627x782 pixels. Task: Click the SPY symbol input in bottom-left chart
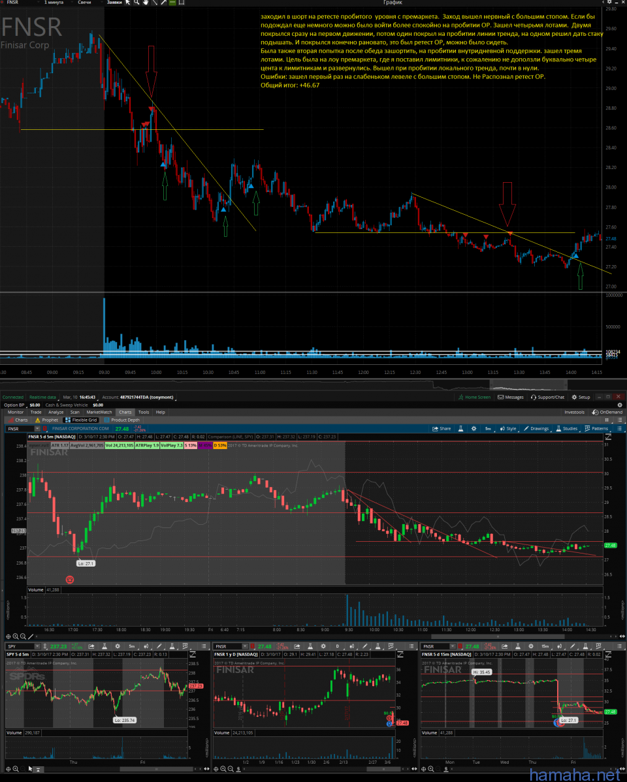click(x=20, y=646)
